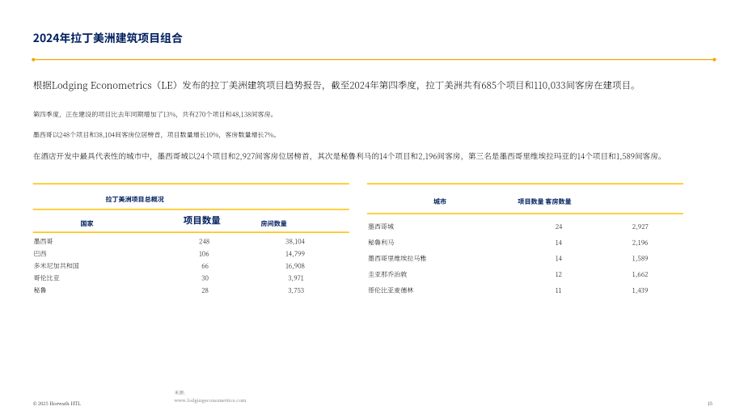Click the 106 cell in the 巴西 row
The height and width of the screenshot is (419, 744).
click(x=204, y=254)
